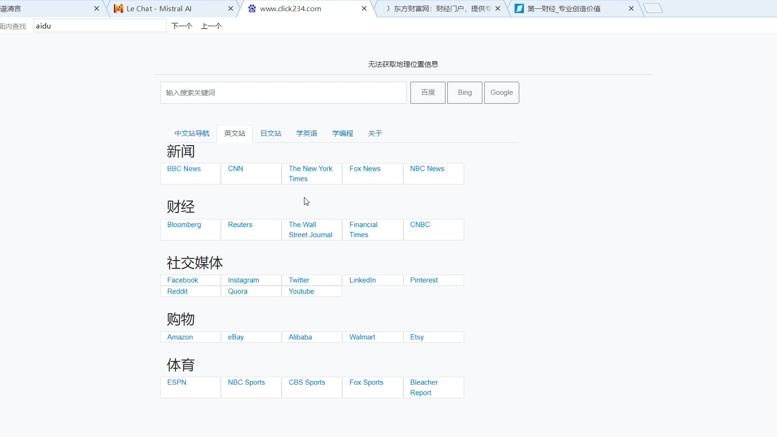Click 上一个 to find previous match
This screenshot has height=437, width=777.
pyautogui.click(x=212, y=26)
